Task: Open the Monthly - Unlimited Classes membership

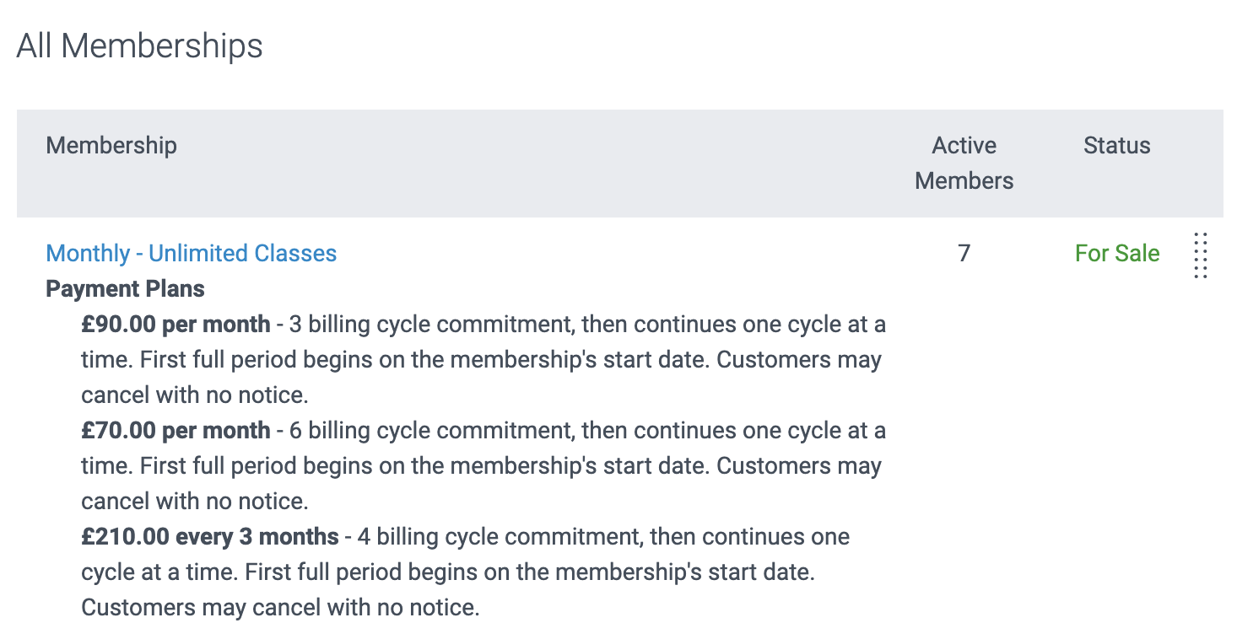Action: pos(191,253)
